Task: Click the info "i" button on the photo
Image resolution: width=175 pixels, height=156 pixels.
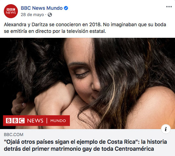Action: pyautogui.click(x=166, y=129)
